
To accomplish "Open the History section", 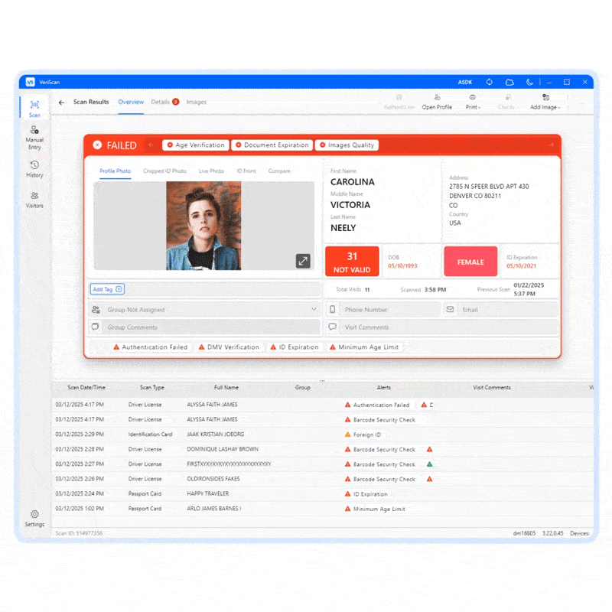I will coord(34,169).
